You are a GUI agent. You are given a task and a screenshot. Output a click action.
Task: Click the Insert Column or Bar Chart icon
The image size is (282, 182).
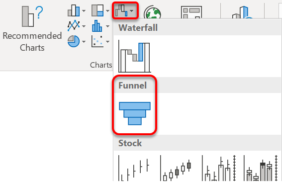click(74, 10)
